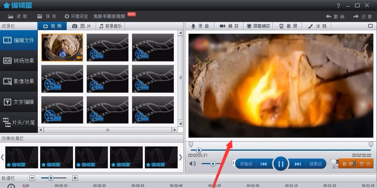Select 编辑文件 in the sidebar
The width and height of the screenshot is (377, 188).
point(19,40)
